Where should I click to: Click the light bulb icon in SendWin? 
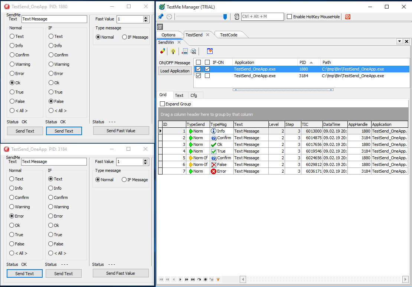tap(173, 51)
